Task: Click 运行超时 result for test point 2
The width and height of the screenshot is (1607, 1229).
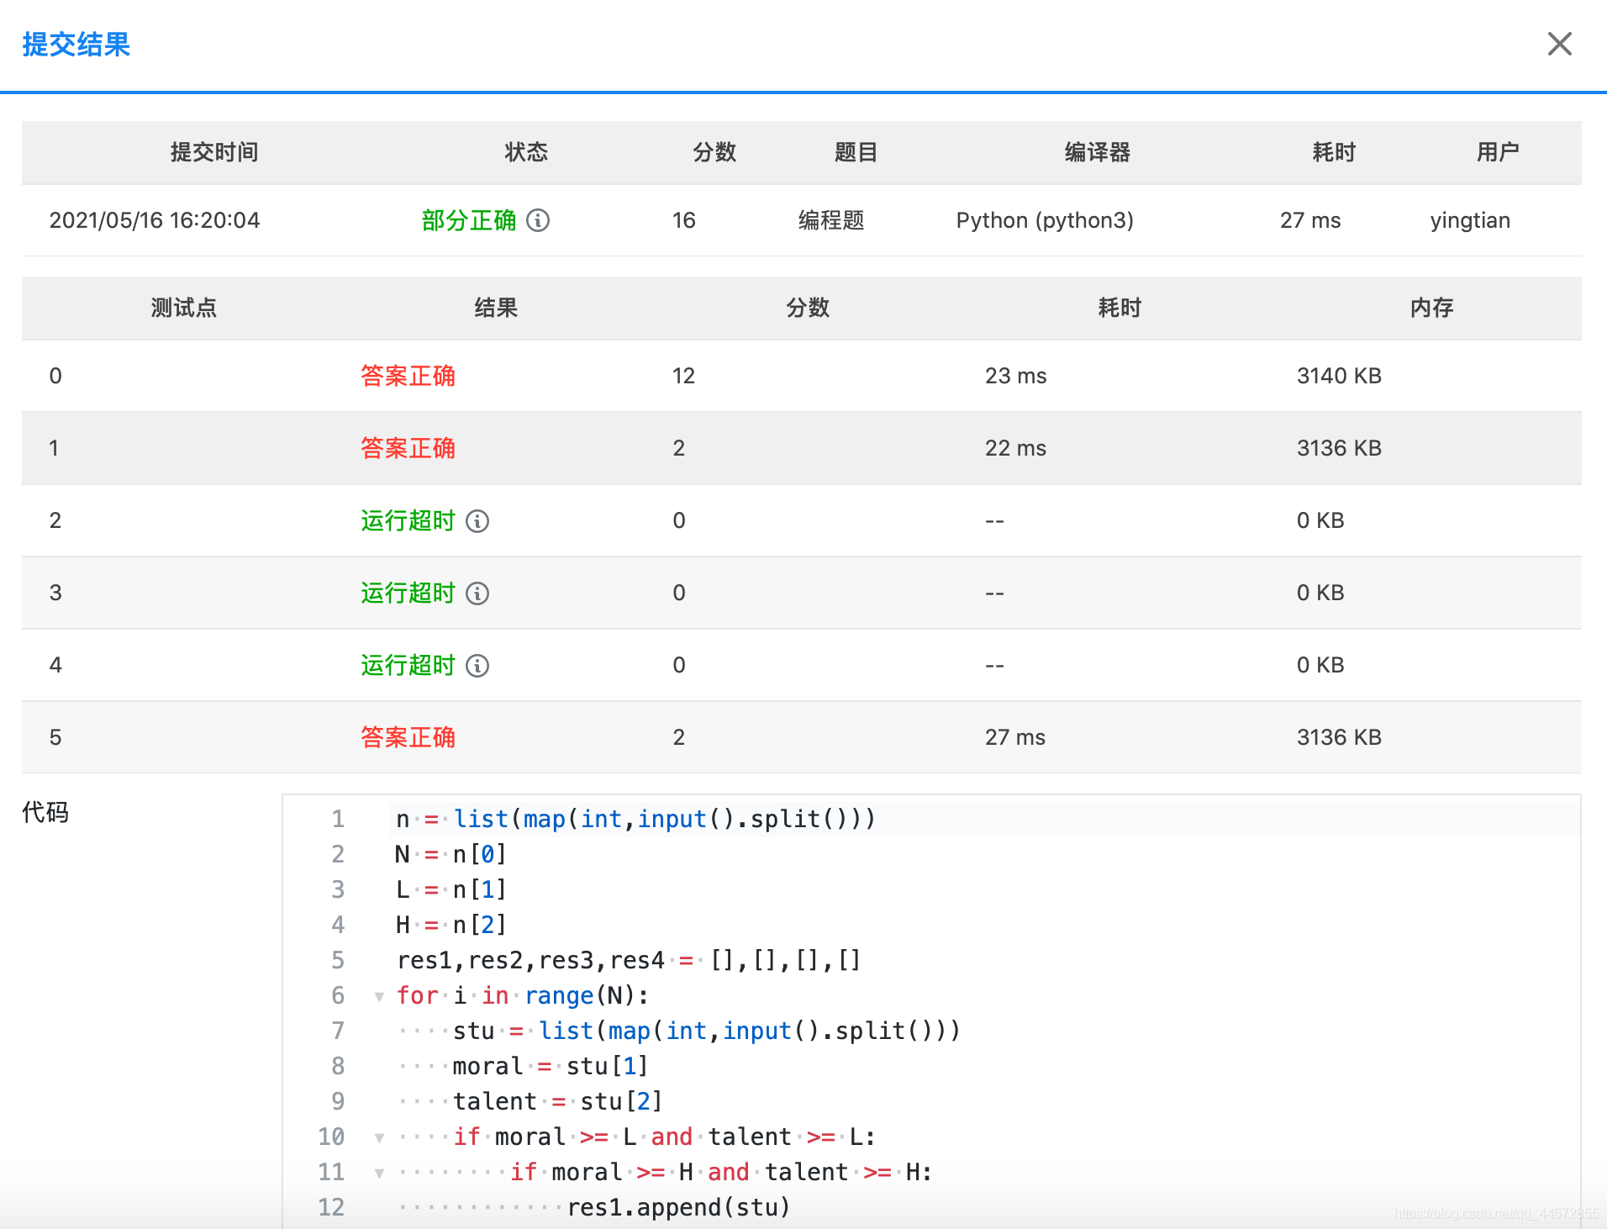Action: (408, 521)
